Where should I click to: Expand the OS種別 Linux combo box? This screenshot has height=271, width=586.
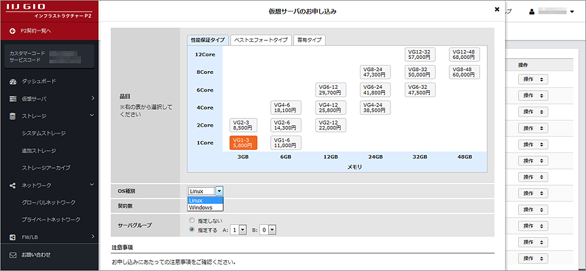coord(219,192)
